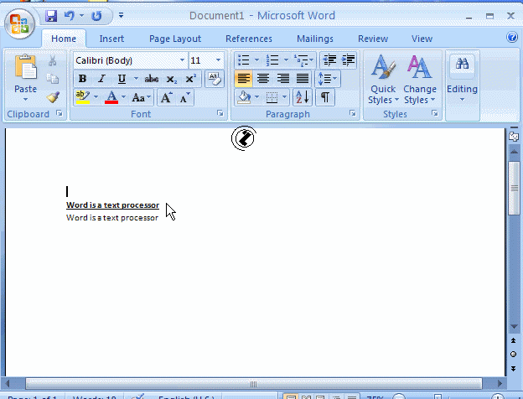This screenshot has width=523, height=399.
Task: Increase paragraph indent
Action: 348,60
